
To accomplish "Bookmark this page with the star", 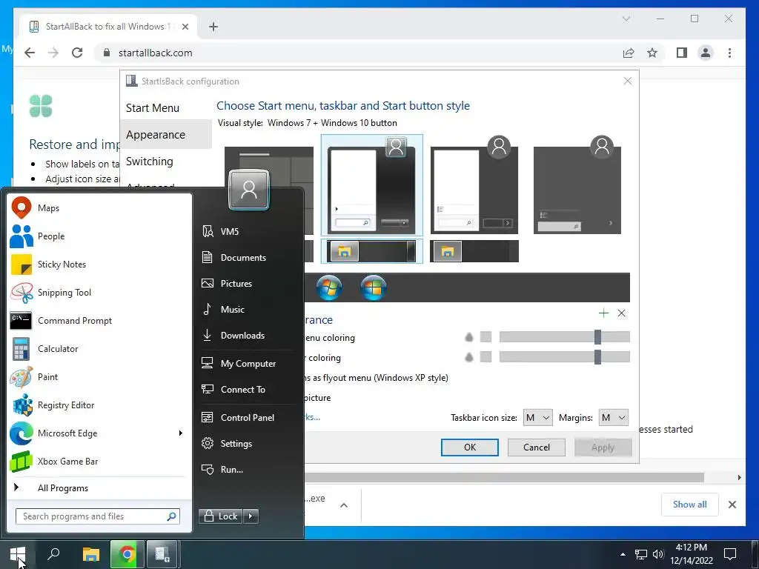I will (x=652, y=53).
